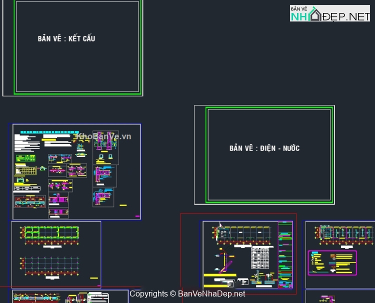Select the colored legend strip in electrical sheet
This screenshot has width=375, height=303.
click(x=285, y=255)
